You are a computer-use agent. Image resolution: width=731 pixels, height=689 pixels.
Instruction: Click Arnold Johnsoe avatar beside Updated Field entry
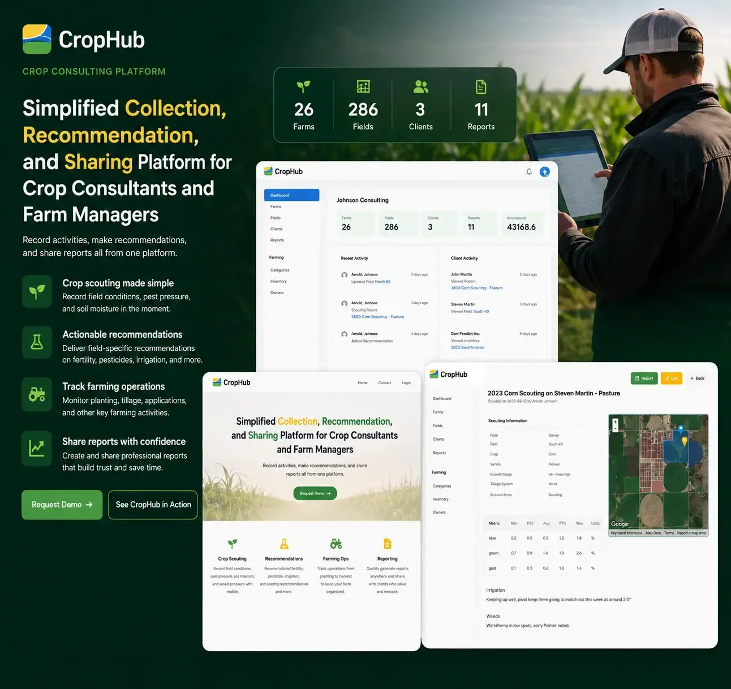click(x=344, y=275)
